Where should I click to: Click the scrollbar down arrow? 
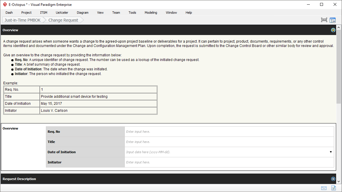pos(339,181)
